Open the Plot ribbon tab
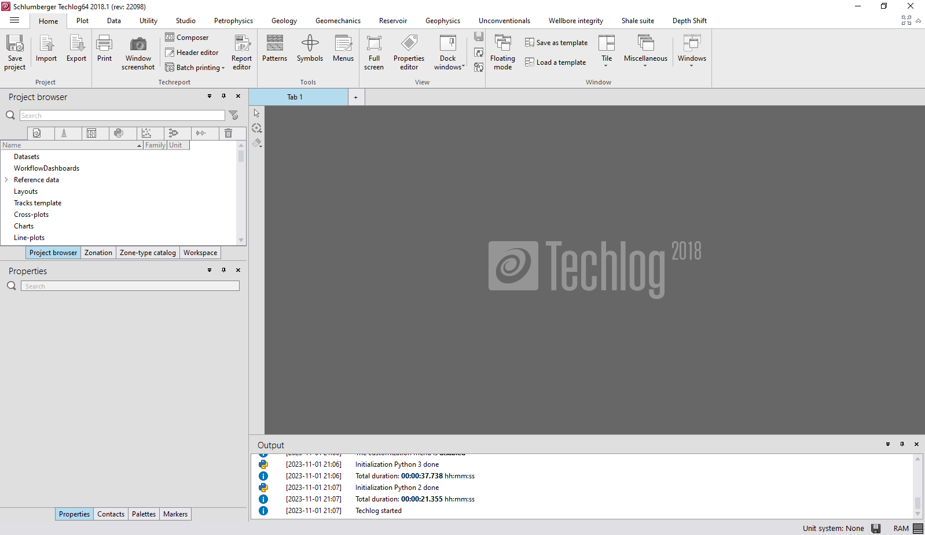925x535 pixels. coord(83,21)
